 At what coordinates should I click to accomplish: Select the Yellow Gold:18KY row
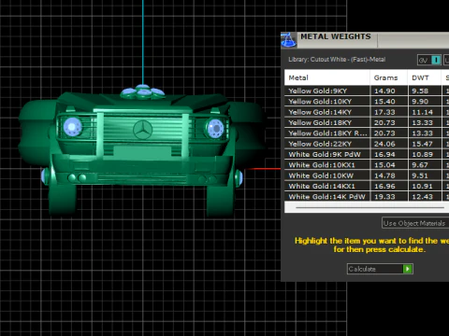[367, 122]
